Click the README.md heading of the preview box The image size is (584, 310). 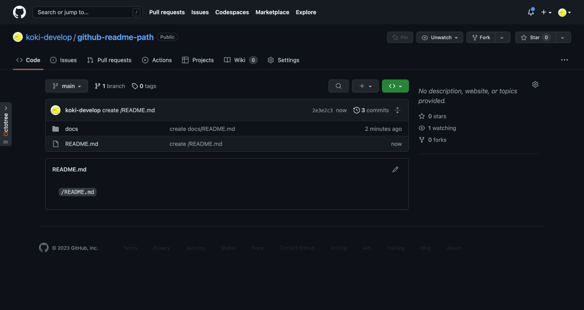69,169
